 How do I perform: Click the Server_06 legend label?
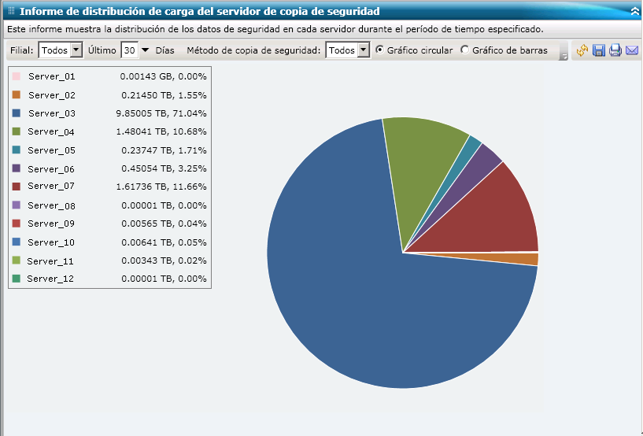click(51, 168)
